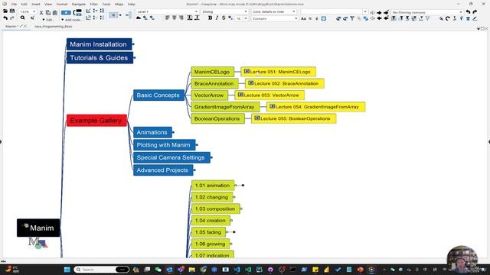Apply the quick filter funnel icon

pyautogui.click(x=352, y=18)
